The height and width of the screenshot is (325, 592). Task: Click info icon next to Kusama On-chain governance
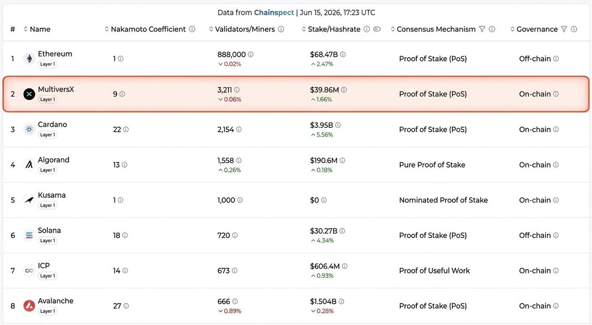pos(556,200)
